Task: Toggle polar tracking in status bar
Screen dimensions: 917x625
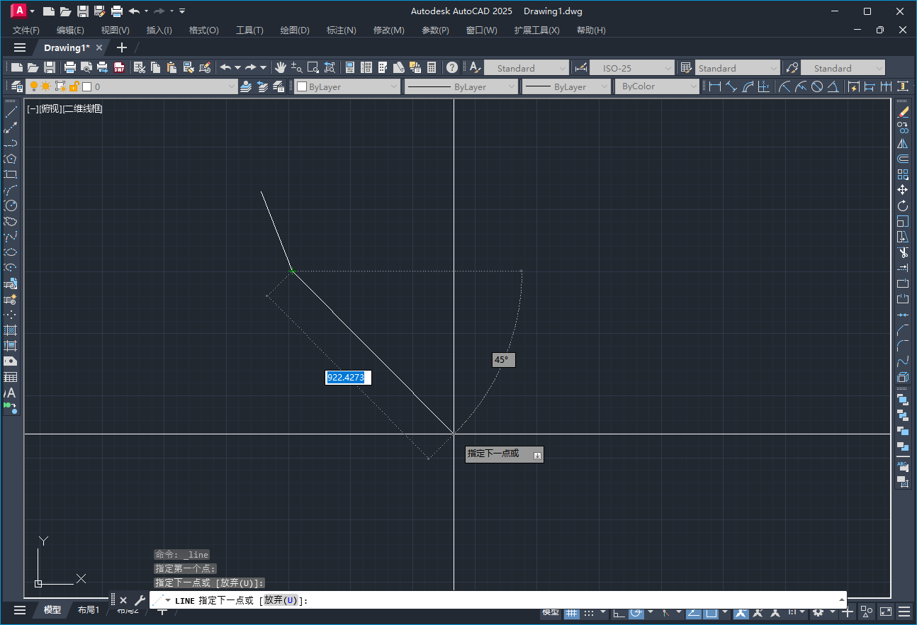Action: 636,612
